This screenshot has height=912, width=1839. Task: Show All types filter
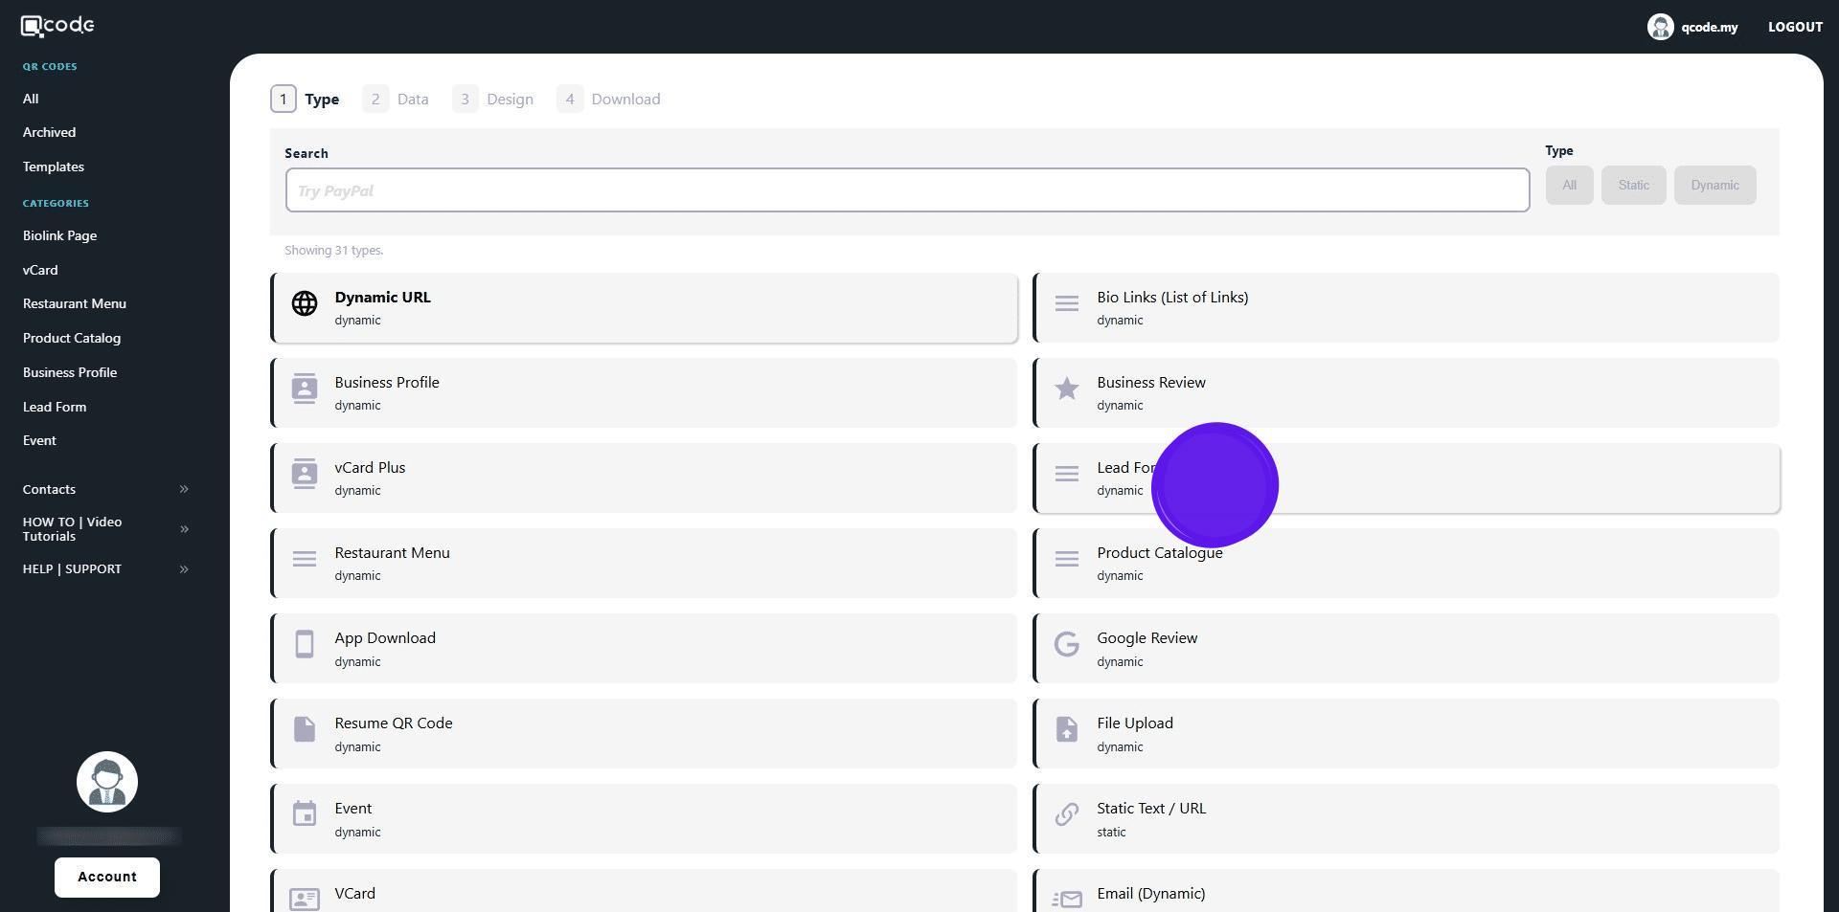click(1568, 186)
